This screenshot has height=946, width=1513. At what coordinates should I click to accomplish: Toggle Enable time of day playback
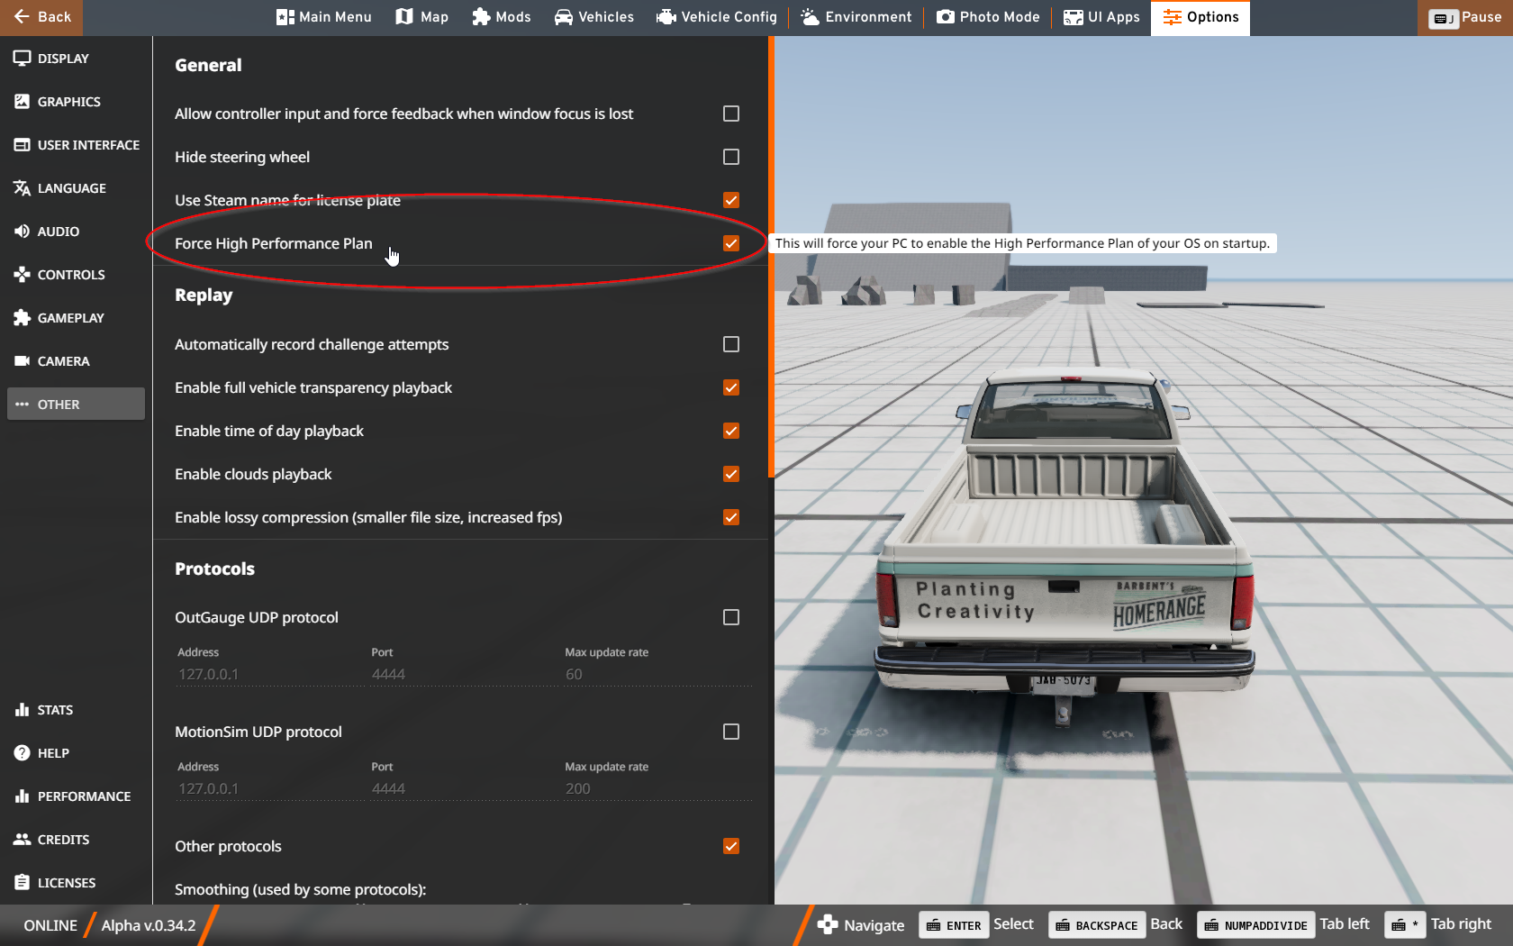(731, 431)
